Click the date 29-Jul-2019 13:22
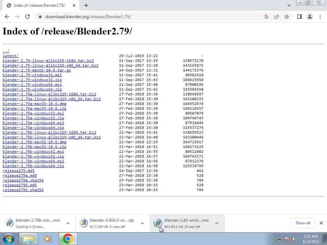The image size is (327, 245). 138,56
